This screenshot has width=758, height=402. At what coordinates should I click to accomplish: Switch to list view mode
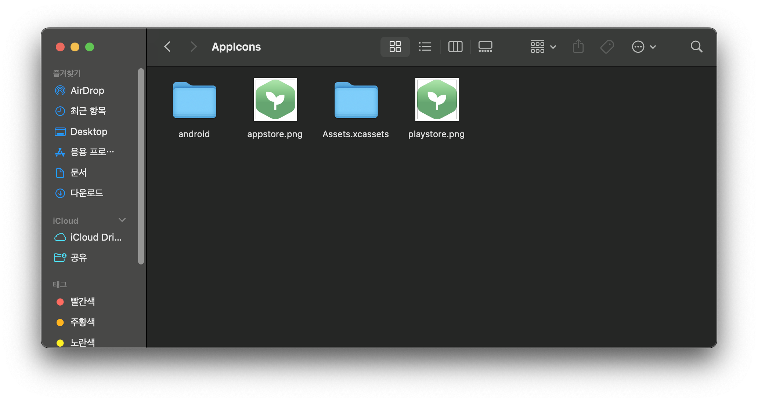pyautogui.click(x=425, y=47)
